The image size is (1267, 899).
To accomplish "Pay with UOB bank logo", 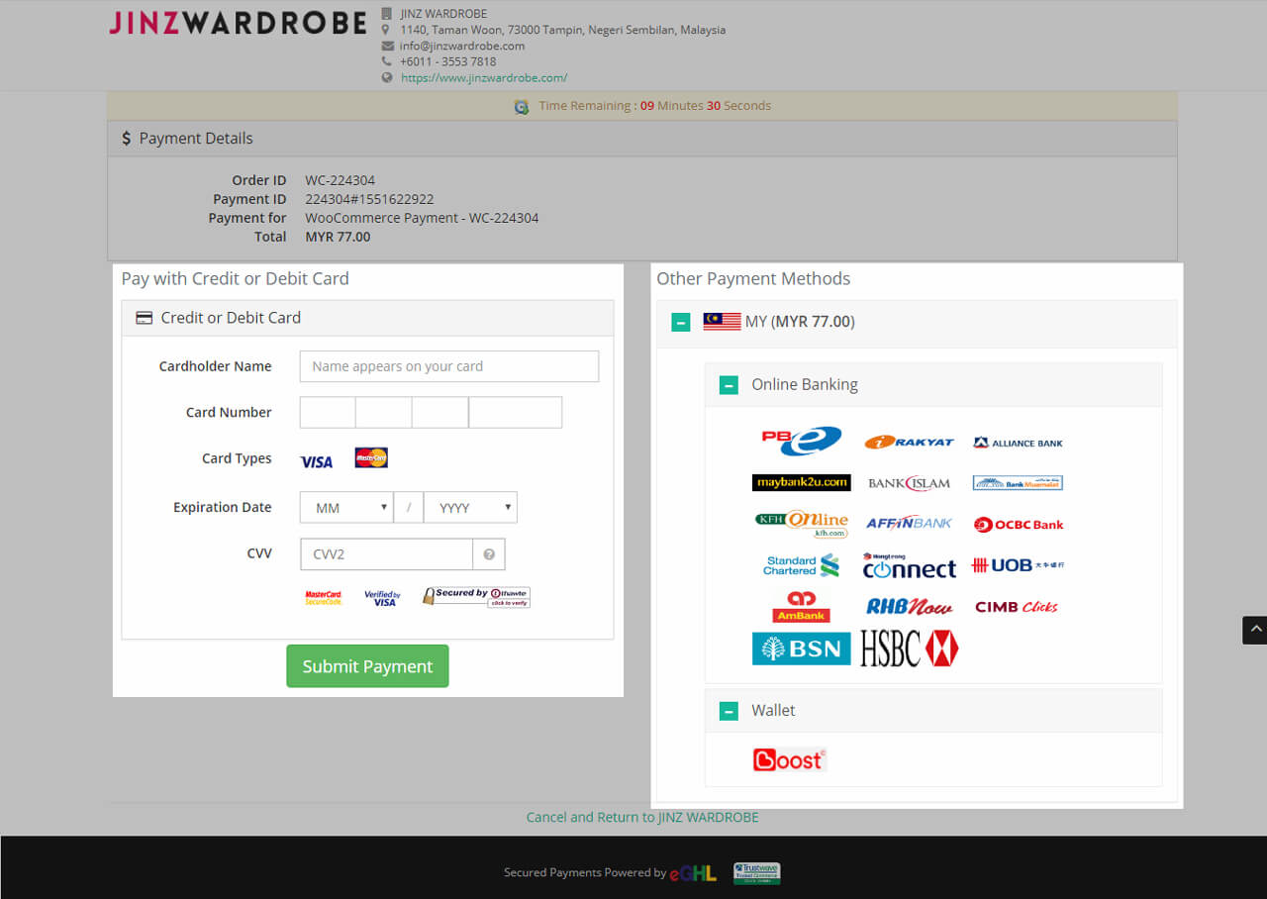I will click(x=1018, y=565).
